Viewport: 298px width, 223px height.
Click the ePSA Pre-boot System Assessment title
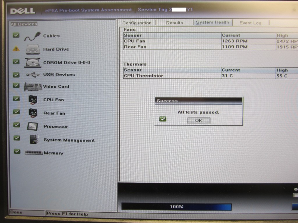[x=88, y=10]
